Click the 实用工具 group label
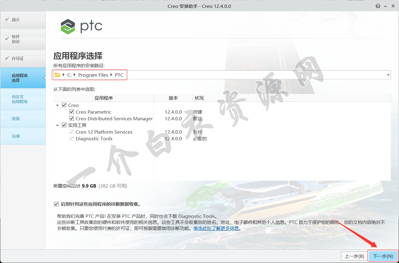399x263 pixels. point(77,125)
